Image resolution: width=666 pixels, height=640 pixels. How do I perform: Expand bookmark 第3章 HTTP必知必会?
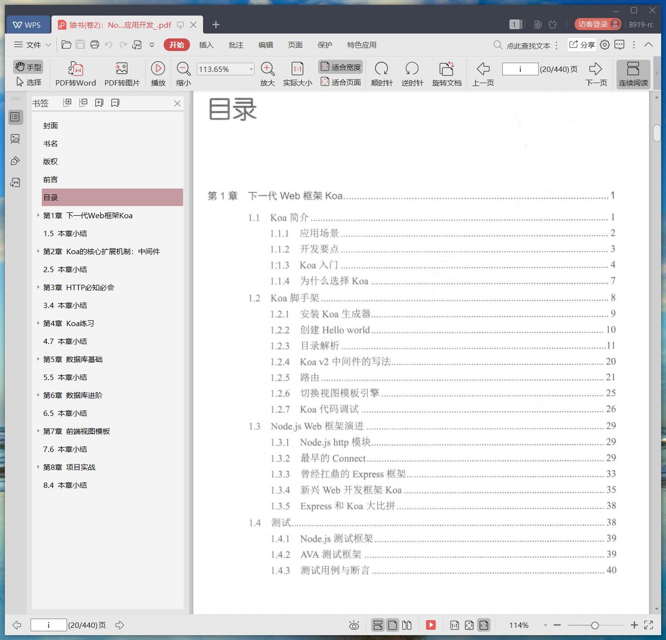pos(38,287)
